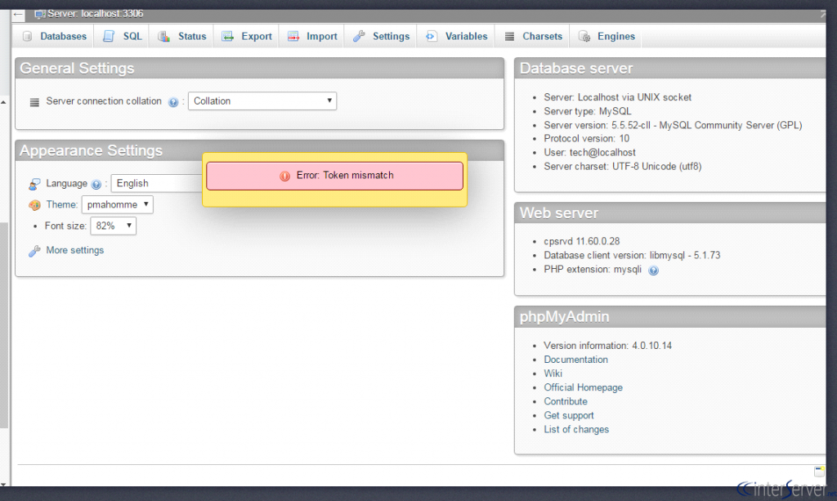Click the Language help icon
The image size is (837, 501).
(96, 184)
